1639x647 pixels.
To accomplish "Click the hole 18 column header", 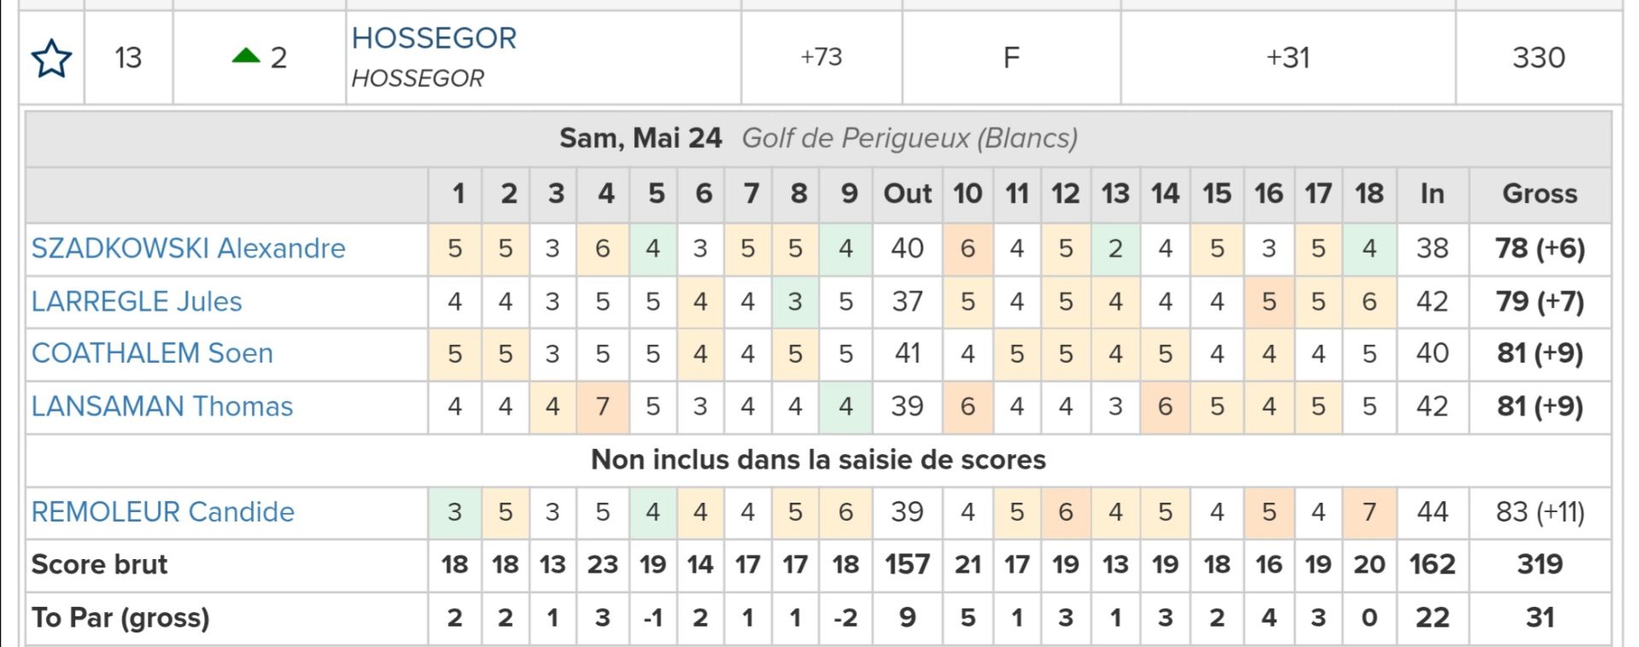I will [x=1368, y=194].
